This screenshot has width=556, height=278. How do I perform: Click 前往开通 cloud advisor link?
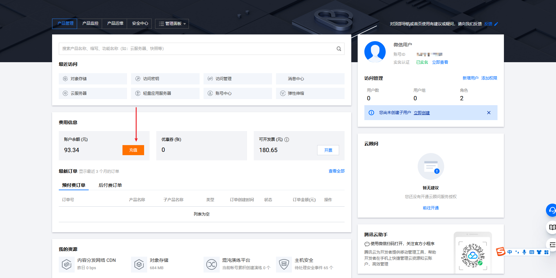431,208
